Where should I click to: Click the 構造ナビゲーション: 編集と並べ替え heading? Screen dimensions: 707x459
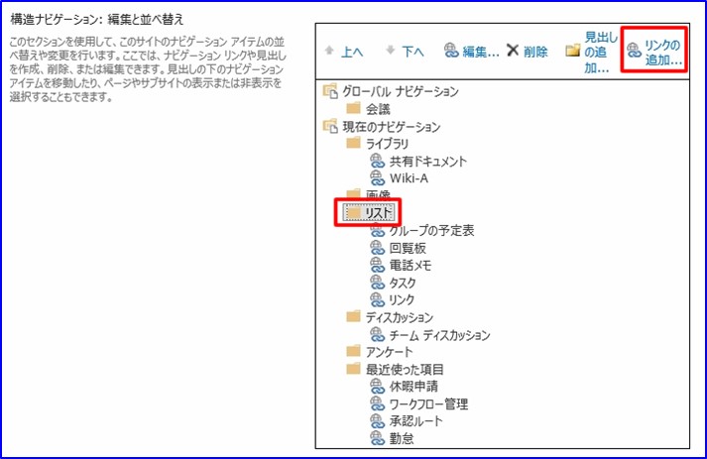coord(97,19)
